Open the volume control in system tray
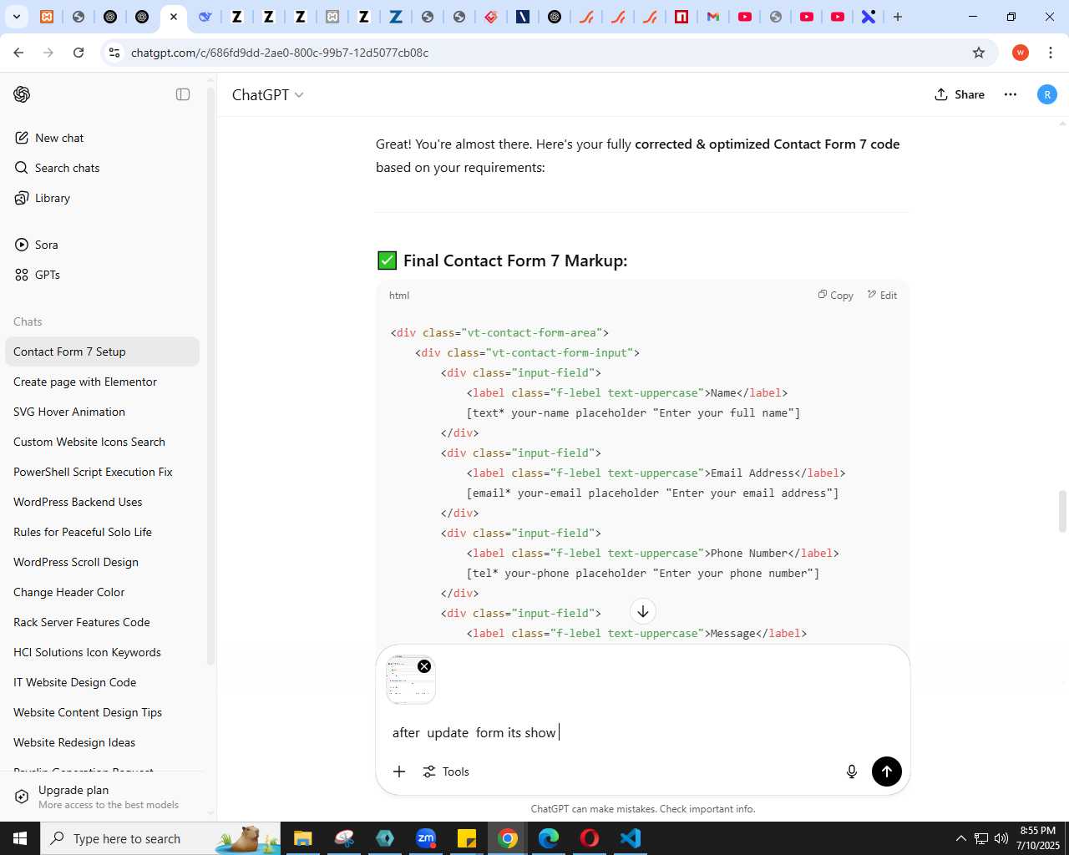Screen dimensions: 1069x855 click(1001, 838)
